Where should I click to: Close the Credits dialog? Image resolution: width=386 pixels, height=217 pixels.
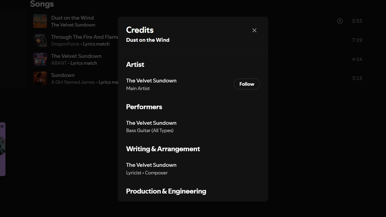click(254, 30)
